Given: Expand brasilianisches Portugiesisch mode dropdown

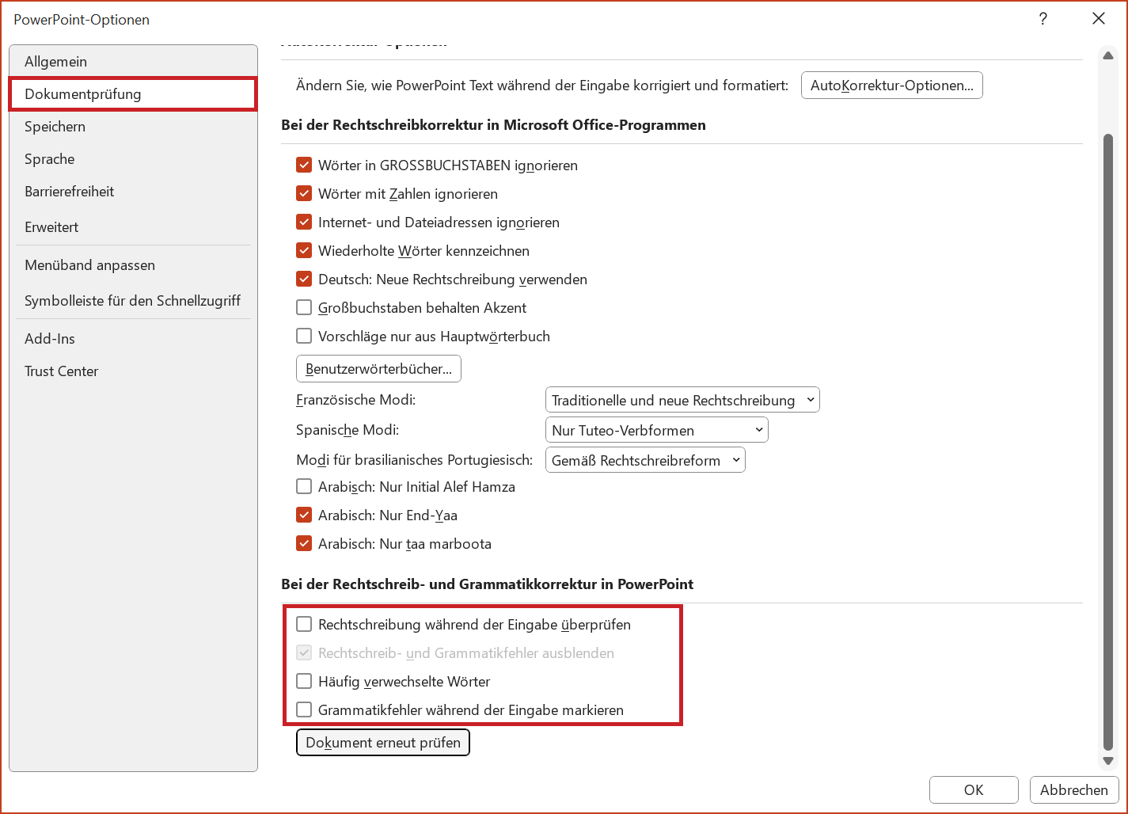Looking at the screenshot, I should tap(645, 460).
